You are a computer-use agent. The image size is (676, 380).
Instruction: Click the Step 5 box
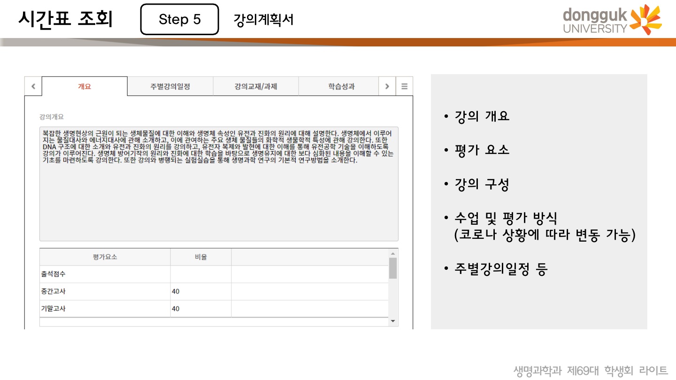point(180,19)
